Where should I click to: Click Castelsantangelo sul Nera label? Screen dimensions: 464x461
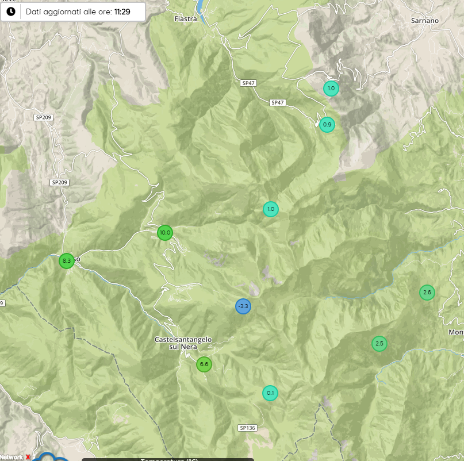point(183,343)
